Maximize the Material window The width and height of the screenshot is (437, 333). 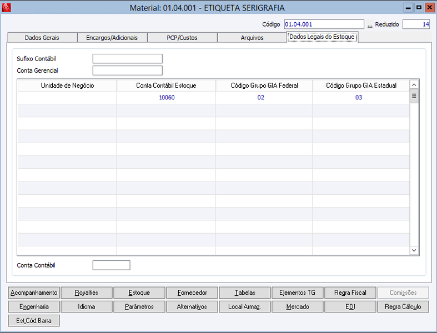tap(419, 8)
